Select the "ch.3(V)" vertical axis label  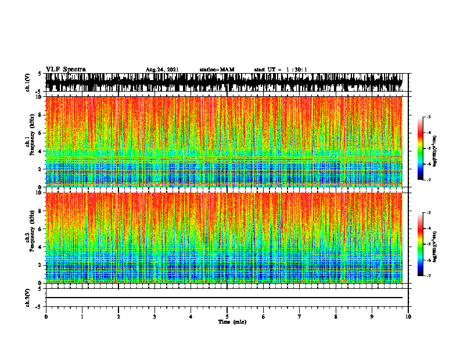point(28,298)
